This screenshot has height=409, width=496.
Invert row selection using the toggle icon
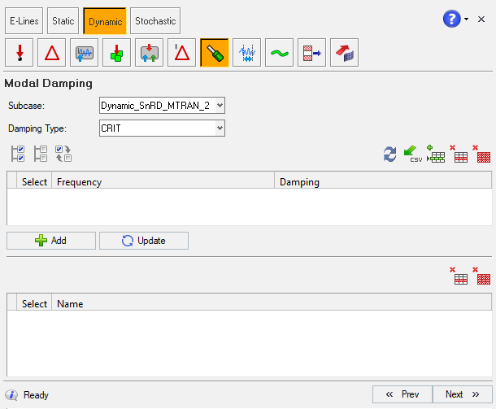[63, 154]
